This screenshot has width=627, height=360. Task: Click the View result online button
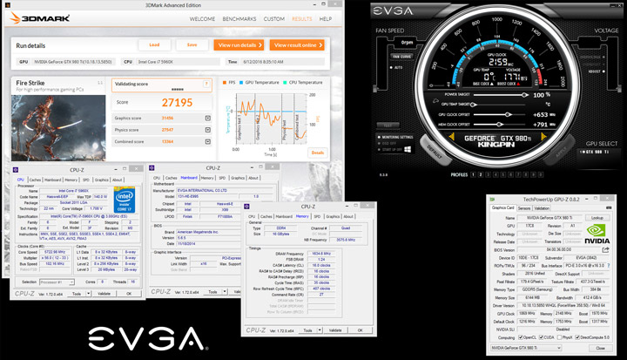(x=297, y=44)
